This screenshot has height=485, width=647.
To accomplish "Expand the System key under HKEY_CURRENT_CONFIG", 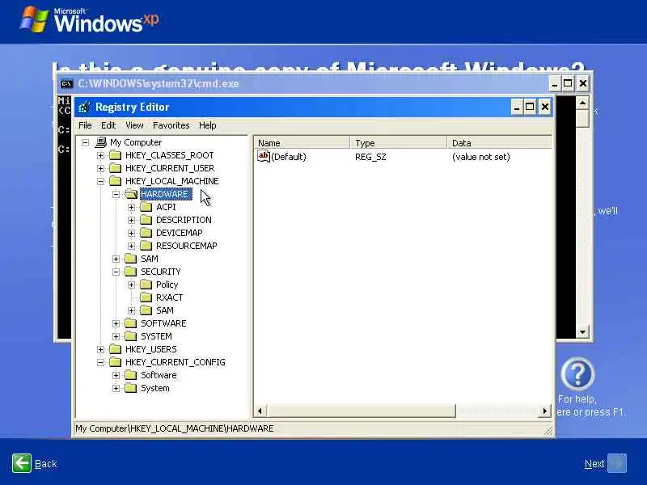I will pos(116,389).
